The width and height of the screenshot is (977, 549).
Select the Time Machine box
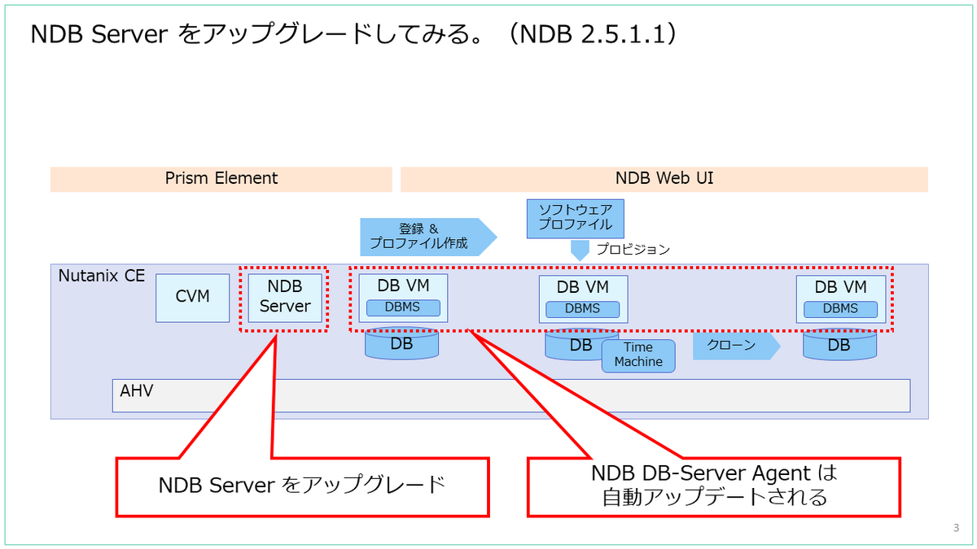point(638,355)
